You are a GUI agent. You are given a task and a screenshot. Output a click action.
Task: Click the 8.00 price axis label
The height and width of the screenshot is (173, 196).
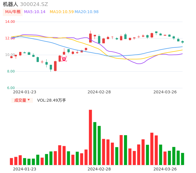pos(11,71)
